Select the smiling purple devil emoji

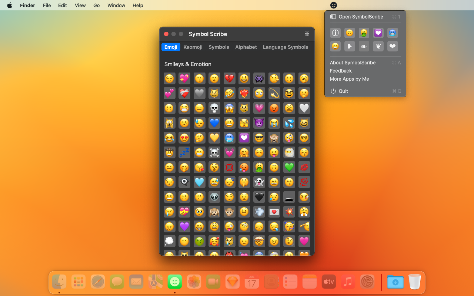click(259, 123)
